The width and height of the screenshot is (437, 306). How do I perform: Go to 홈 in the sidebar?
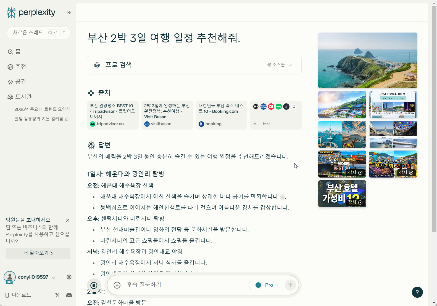pyautogui.click(x=14, y=52)
